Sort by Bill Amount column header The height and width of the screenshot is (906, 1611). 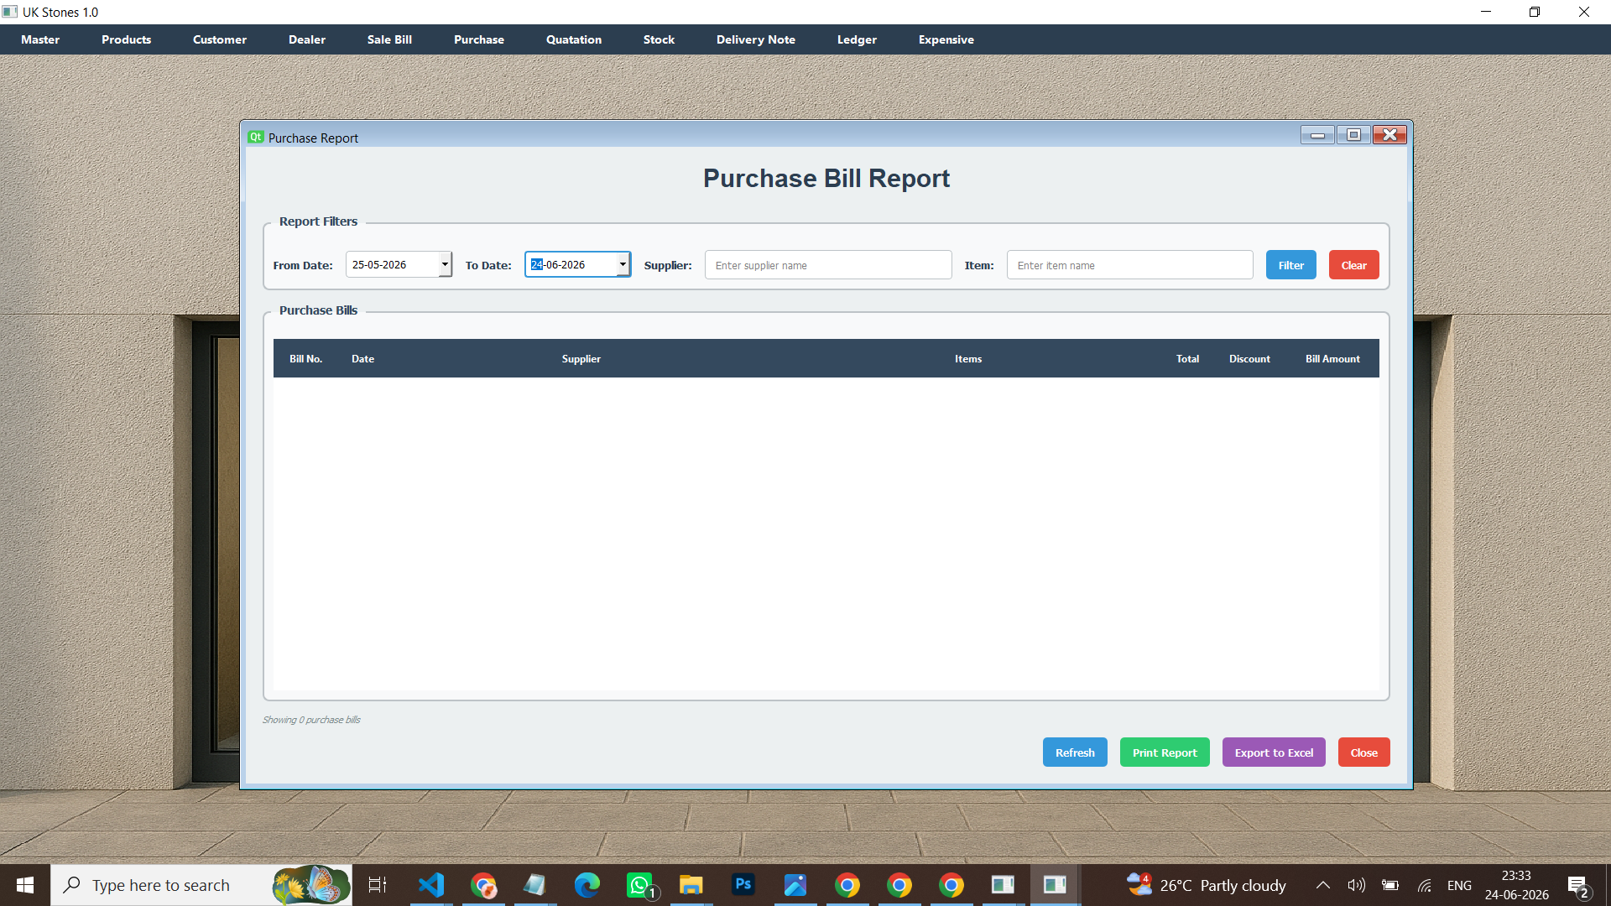[1332, 358]
